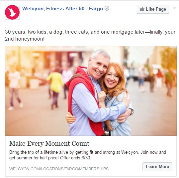Viewport: 179px width, 178px height.
Task: Open Welcyon, Fitness After 50 - Fargo page
Action: point(62,9)
